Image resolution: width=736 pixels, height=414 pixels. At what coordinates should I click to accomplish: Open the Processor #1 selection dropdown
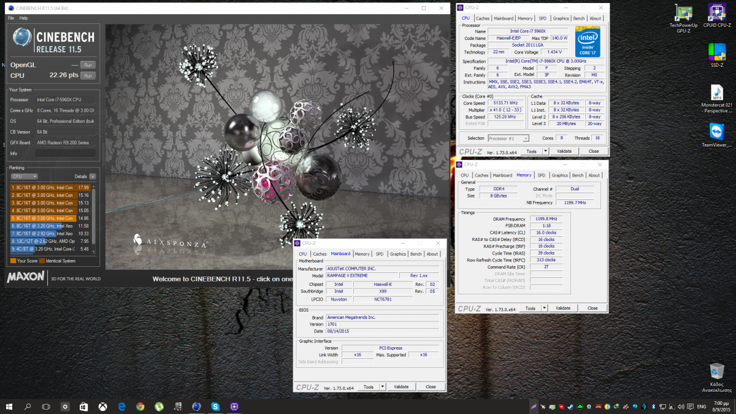pos(508,139)
